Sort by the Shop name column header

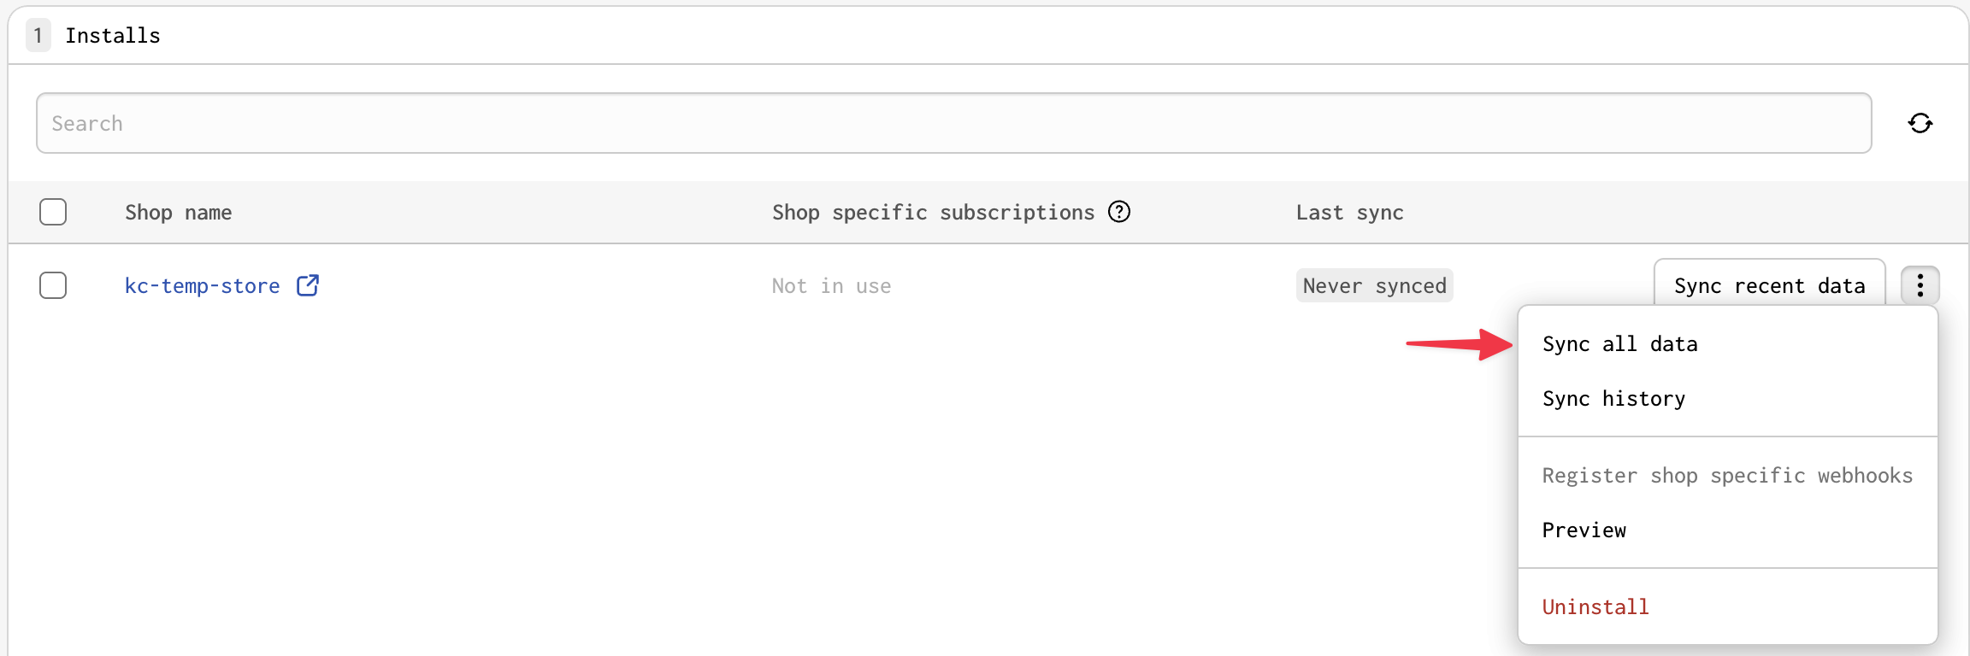(x=178, y=212)
